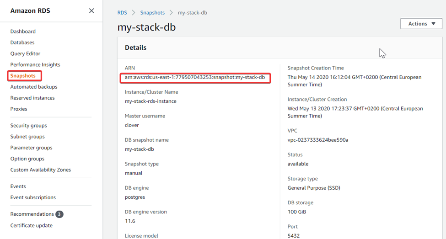Image resolution: width=446 pixels, height=239 pixels.
Task: Click port value 5432
Action: [x=294, y=236]
